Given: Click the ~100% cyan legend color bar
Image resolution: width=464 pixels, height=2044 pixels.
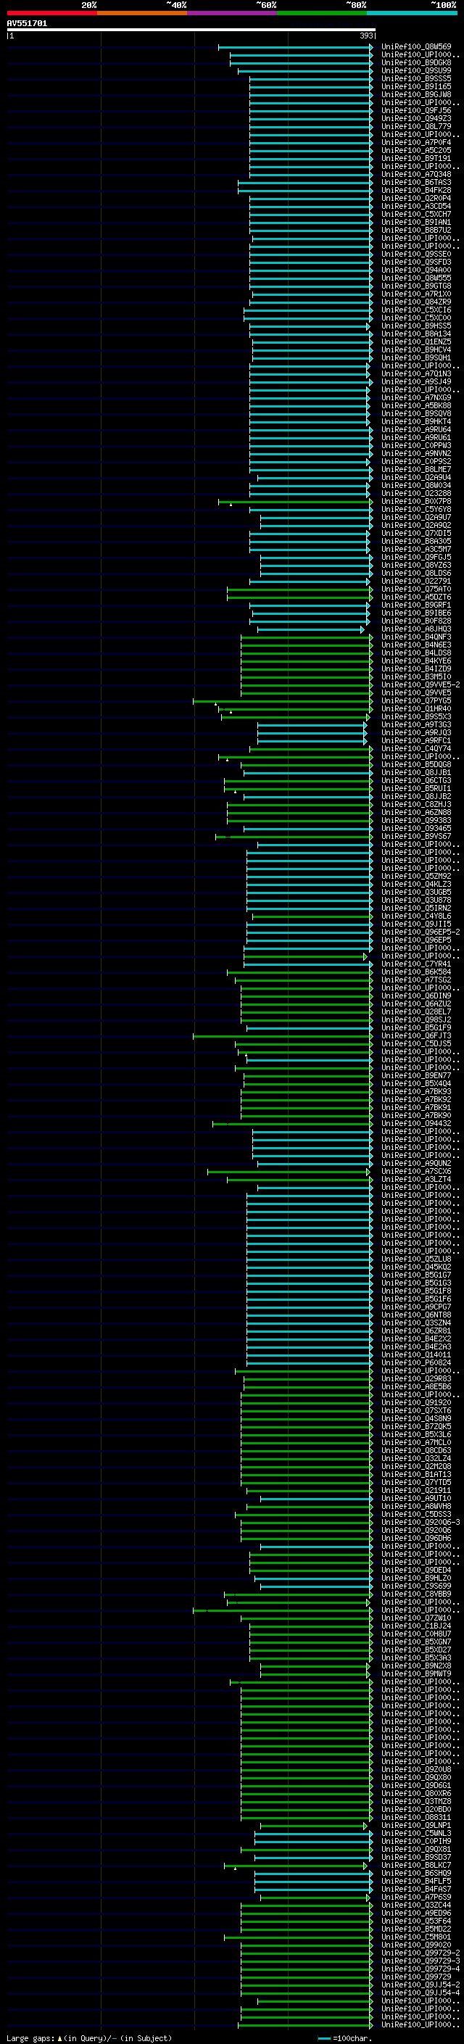Looking at the screenshot, I should (412, 14).
